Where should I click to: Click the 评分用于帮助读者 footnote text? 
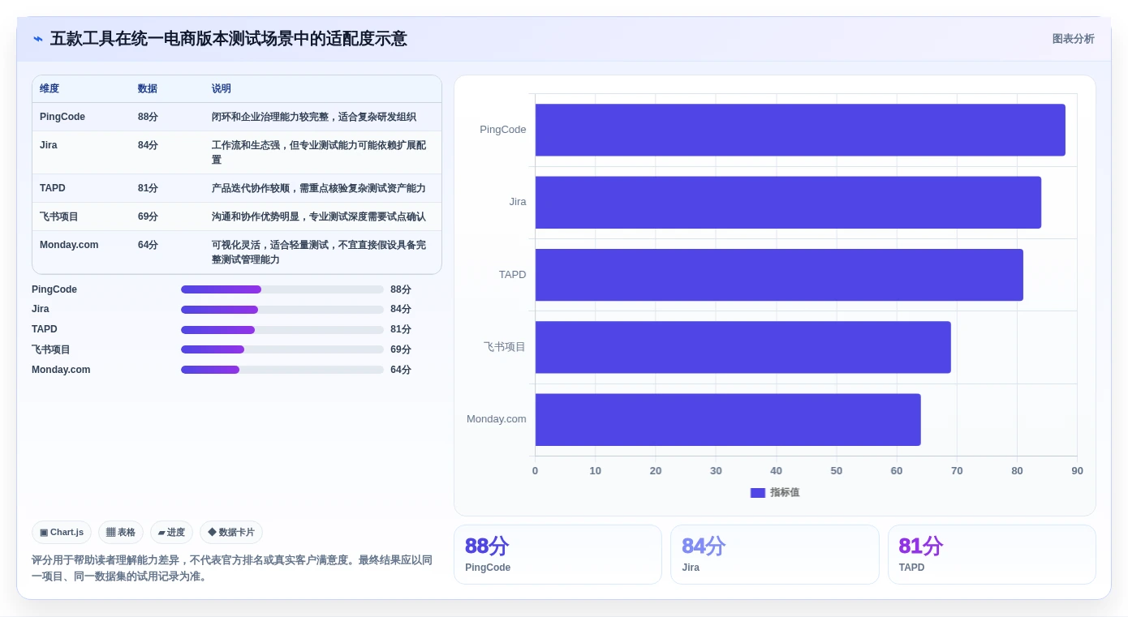pyautogui.click(x=232, y=568)
